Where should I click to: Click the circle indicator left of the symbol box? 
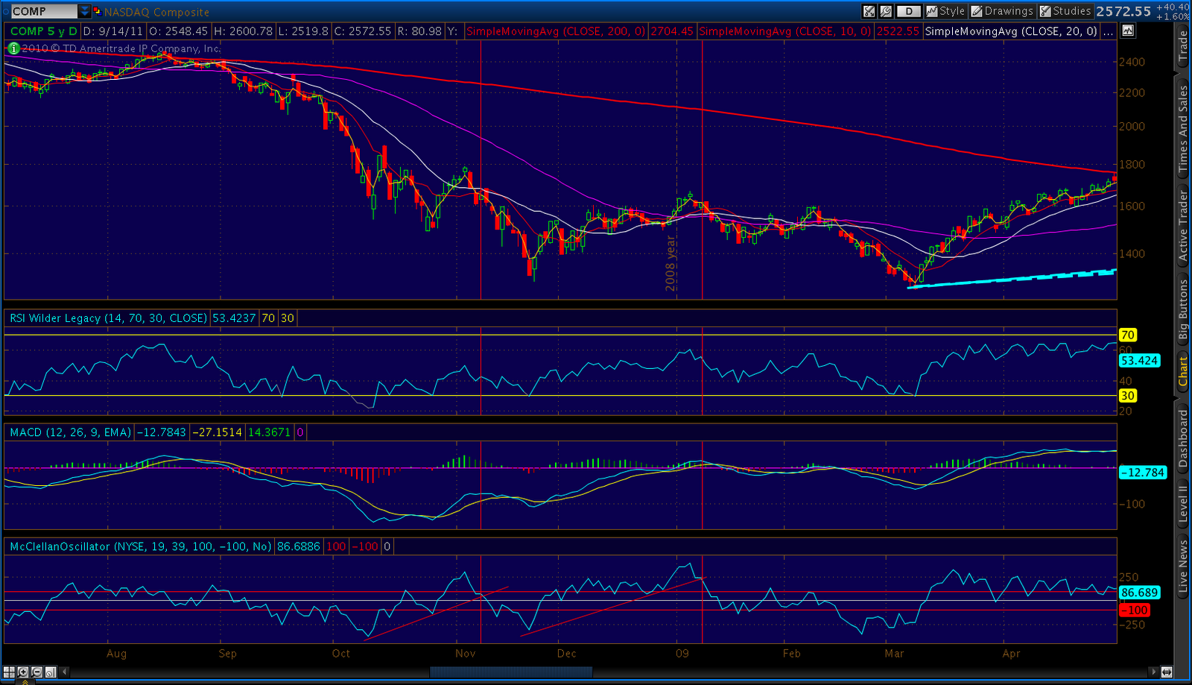coord(5,11)
